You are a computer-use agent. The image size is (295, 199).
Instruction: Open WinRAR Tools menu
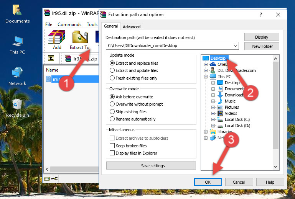(x=92, y=24)
